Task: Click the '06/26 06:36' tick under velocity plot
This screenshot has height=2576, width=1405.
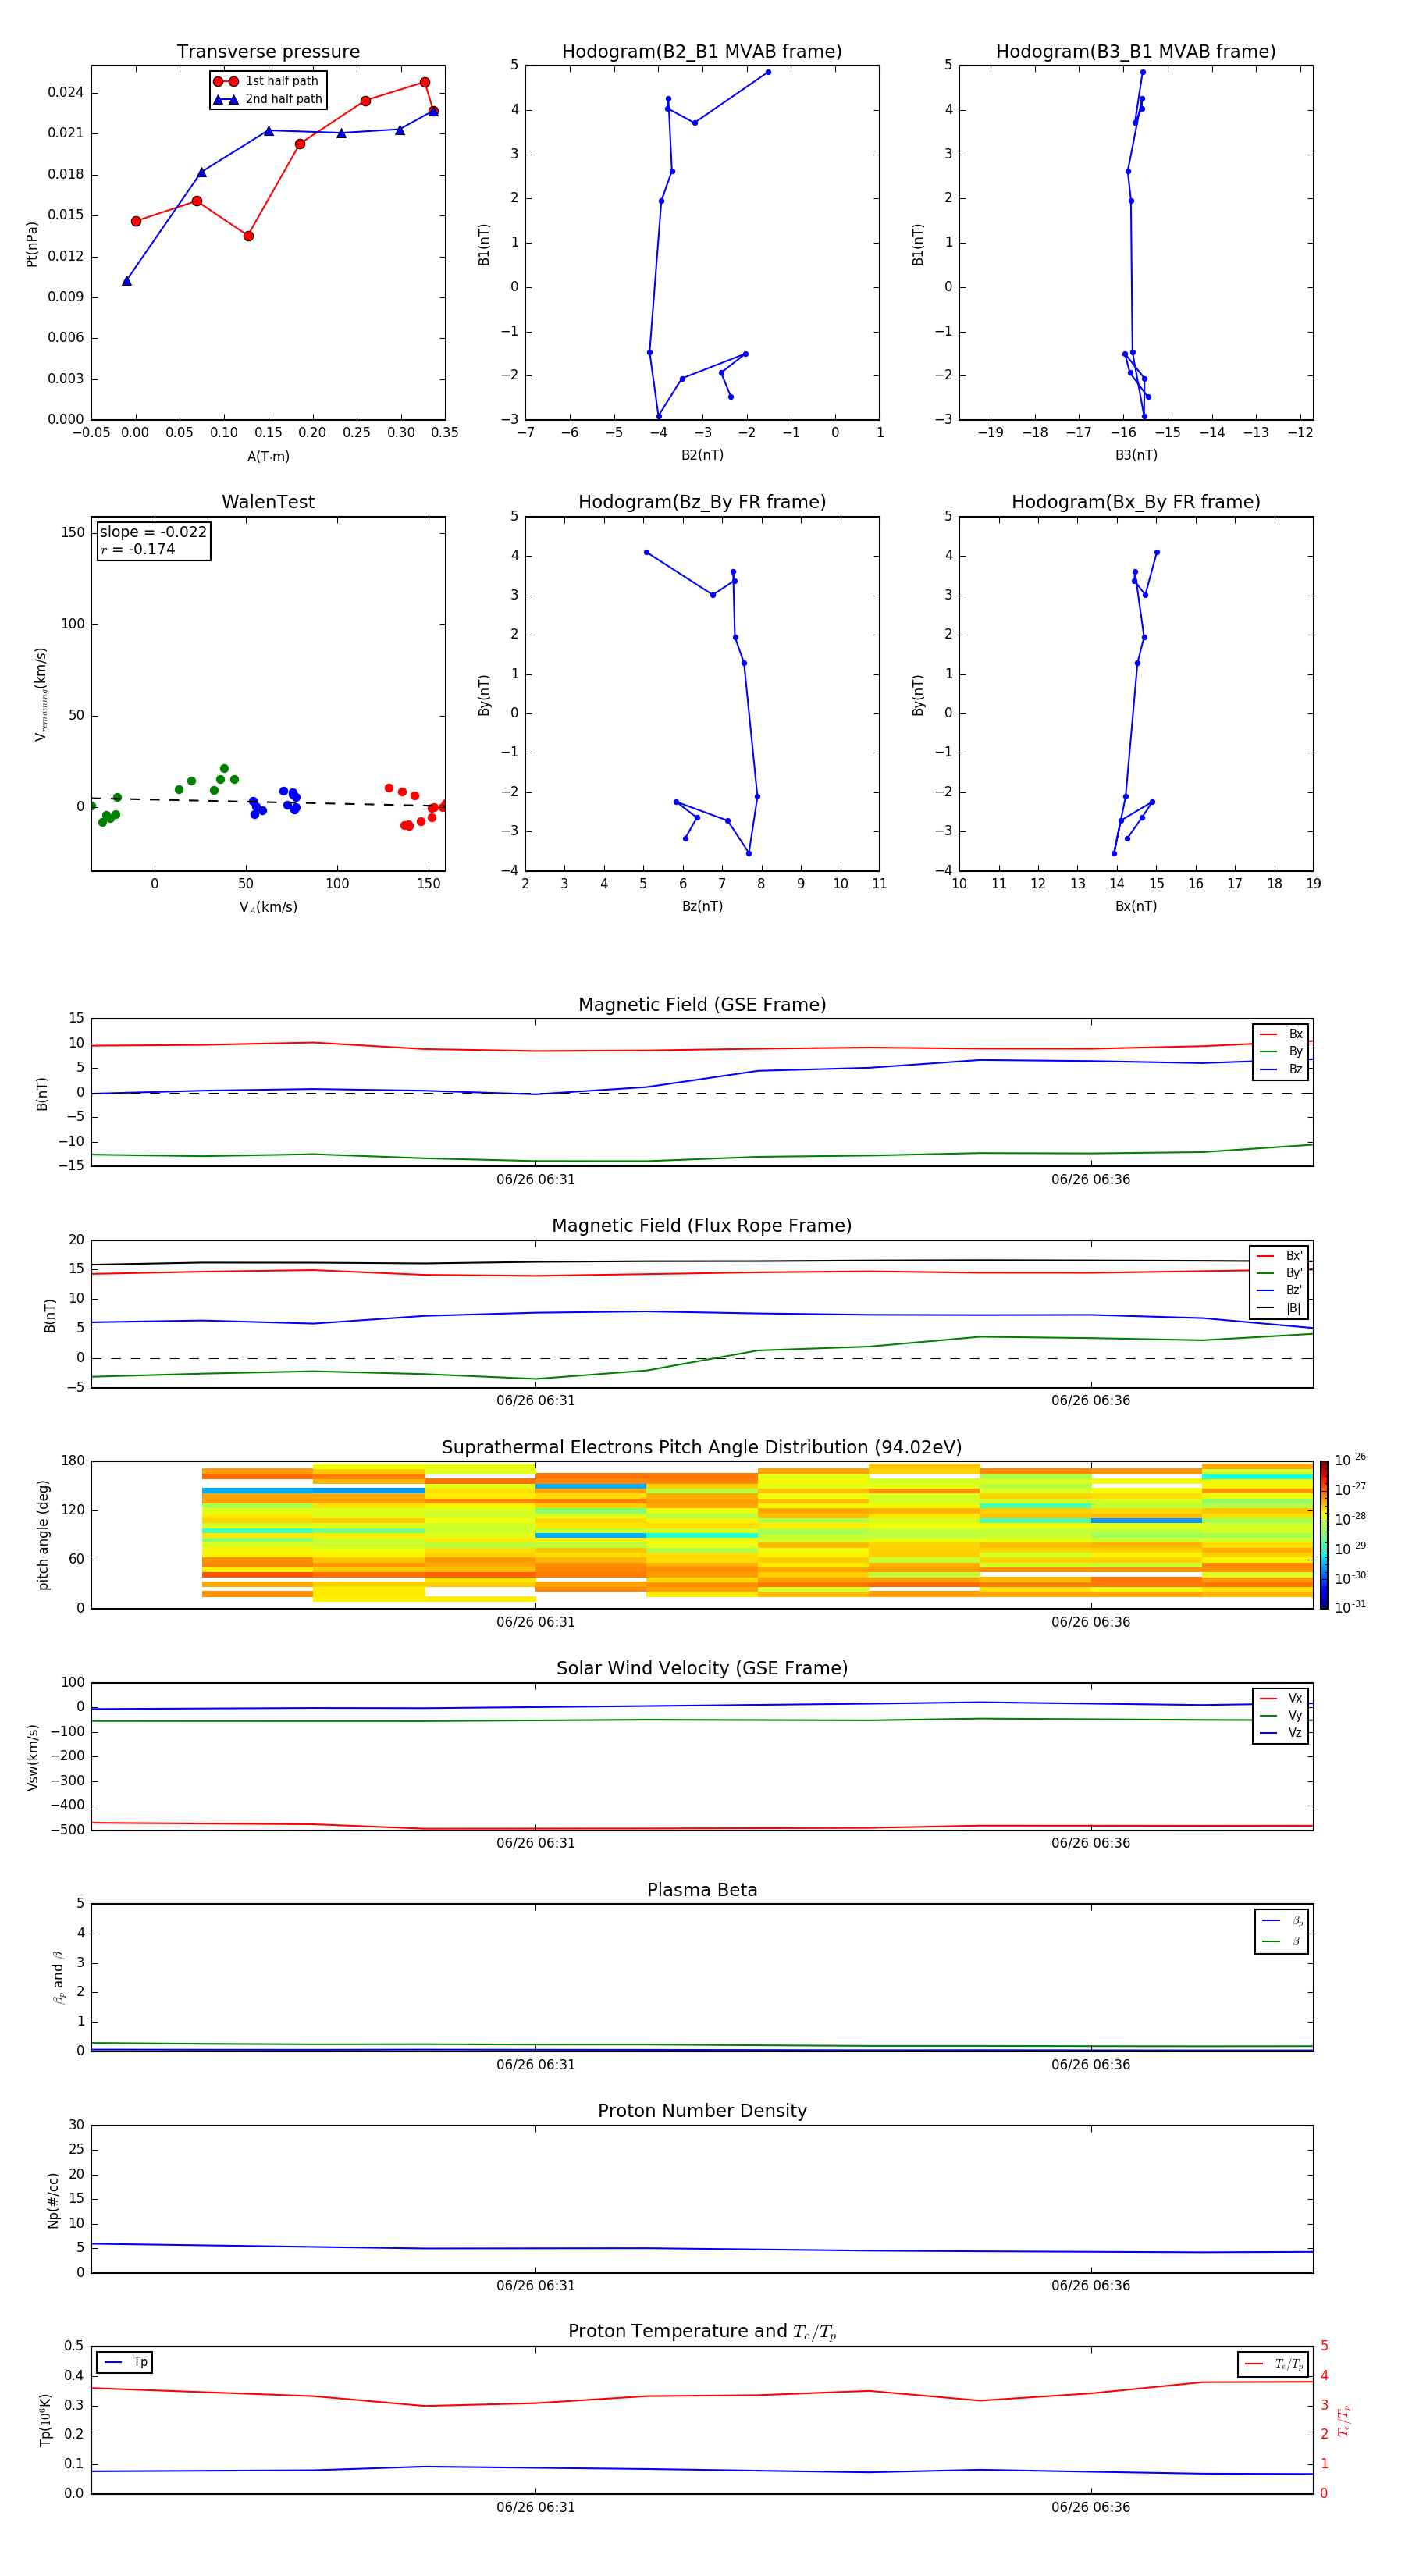Action: tap(1091, 1843)
